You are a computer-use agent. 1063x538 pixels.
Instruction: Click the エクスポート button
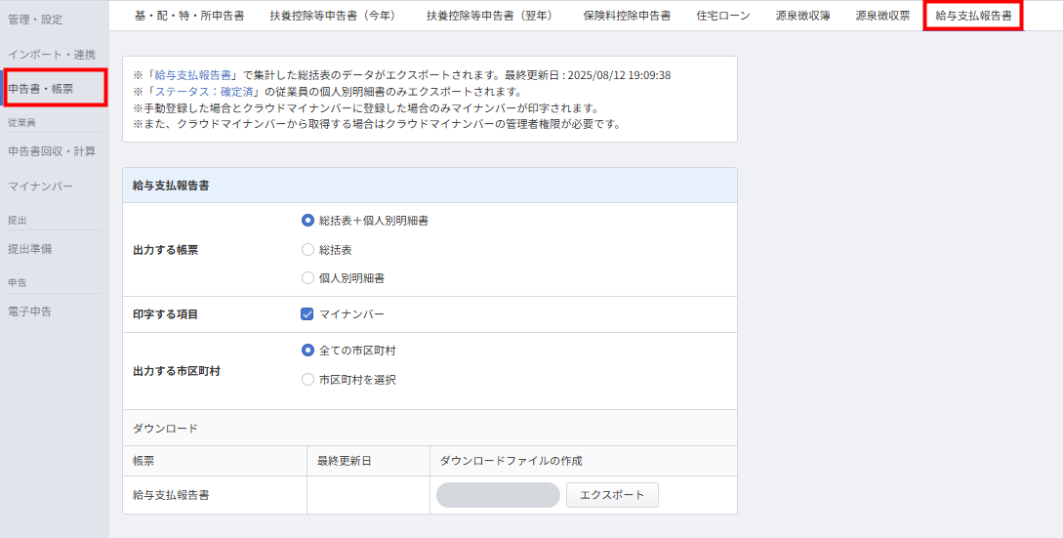coord(612,495)
